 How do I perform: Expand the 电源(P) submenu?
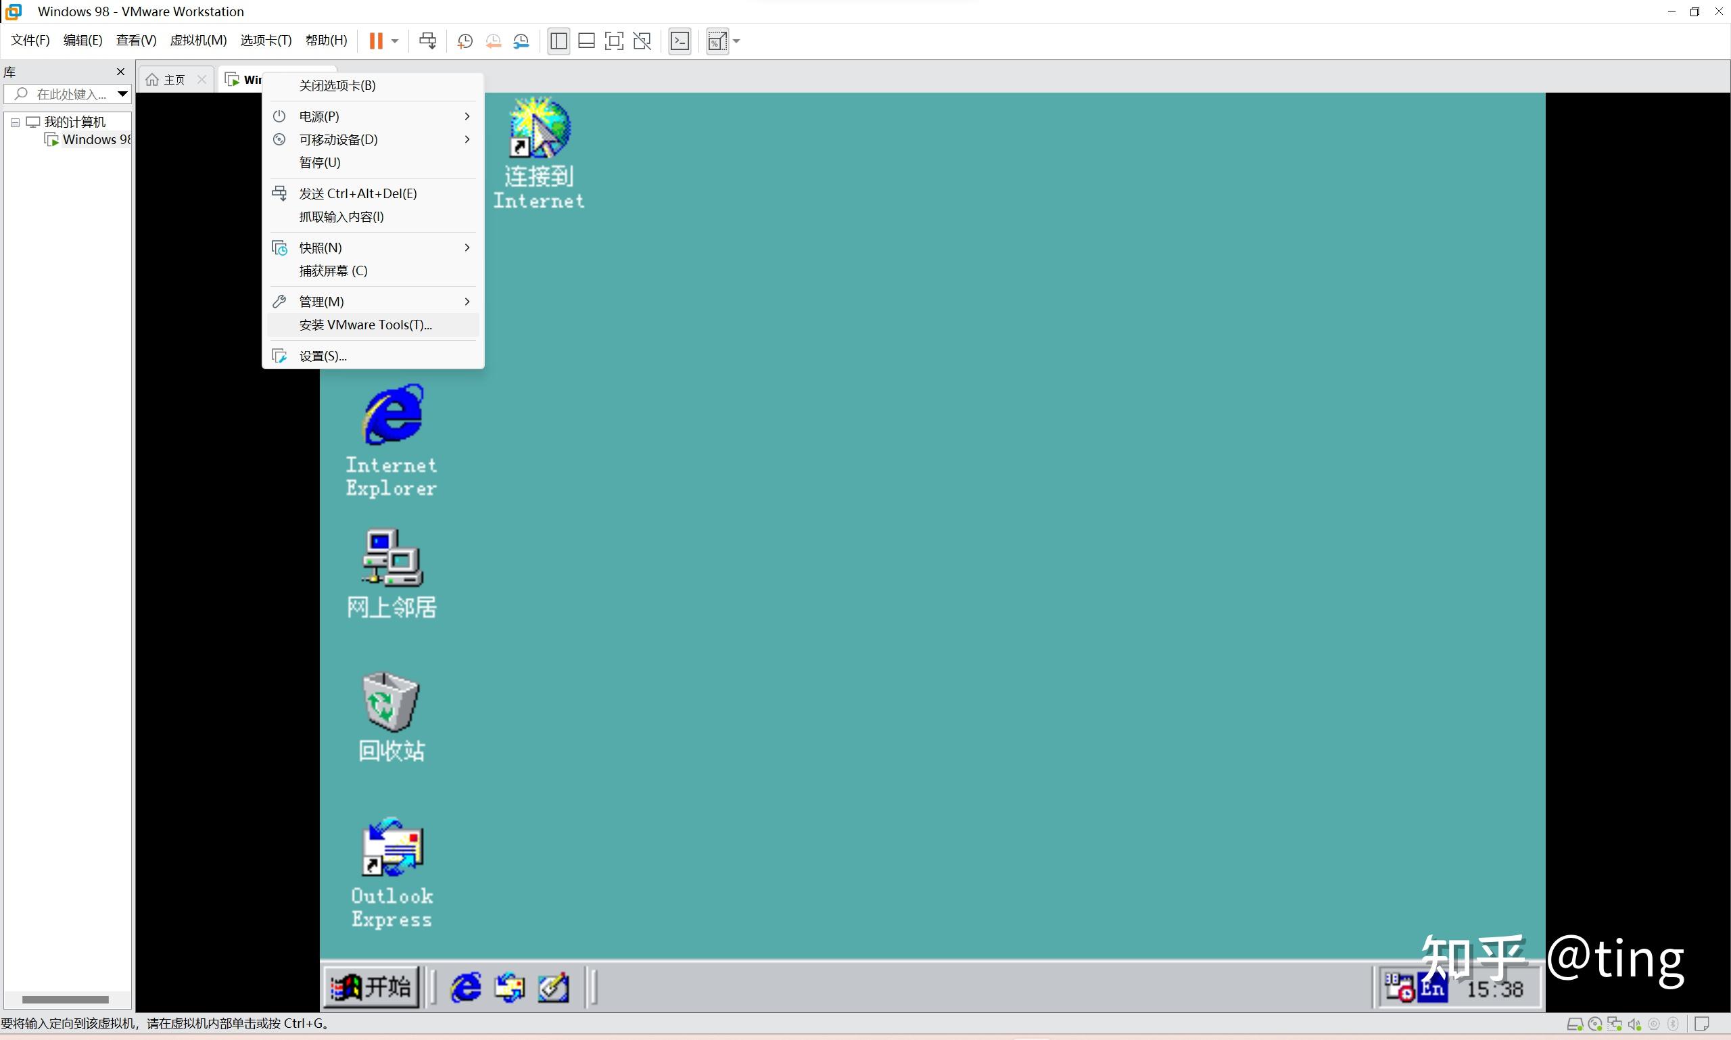point(373,116)
